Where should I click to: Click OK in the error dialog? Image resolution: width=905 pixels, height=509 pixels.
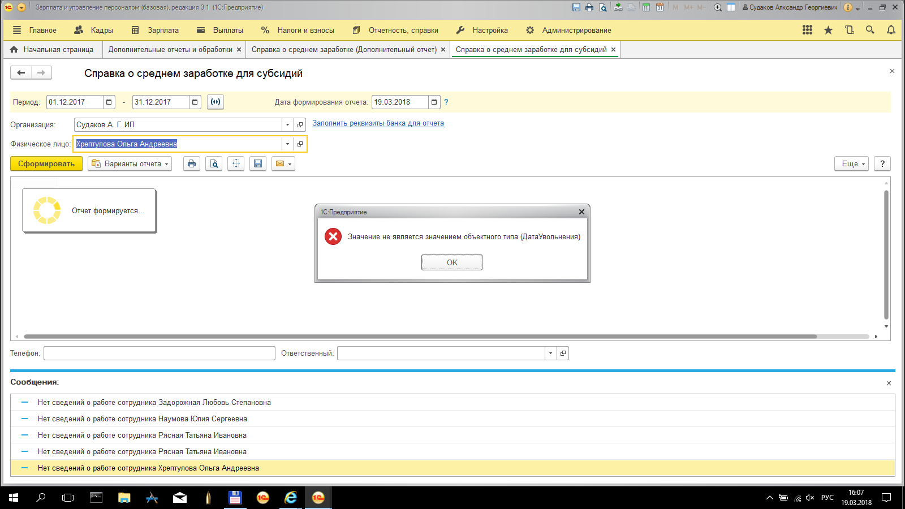(452, 262)
